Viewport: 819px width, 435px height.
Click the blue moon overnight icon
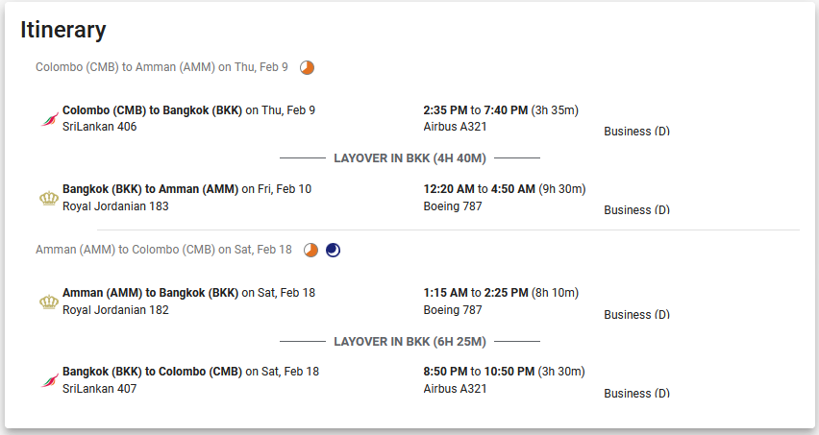pos(333,251)
